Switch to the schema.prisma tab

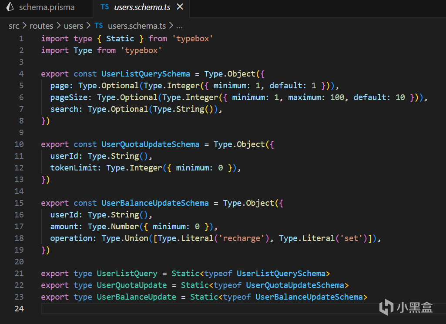coord(47,7)
